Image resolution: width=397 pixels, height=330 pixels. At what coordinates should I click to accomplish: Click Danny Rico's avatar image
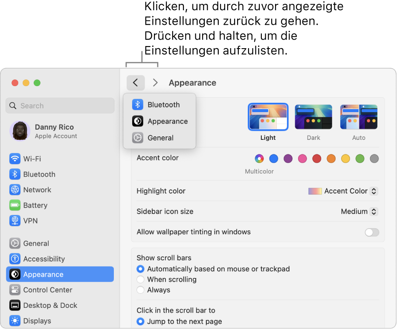20,131
